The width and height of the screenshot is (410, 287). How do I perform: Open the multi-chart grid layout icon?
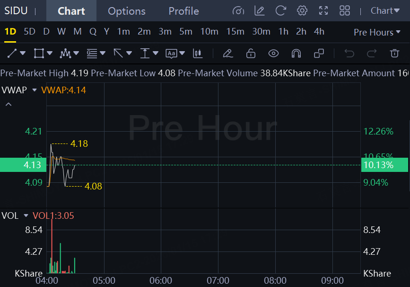(345, 11)
